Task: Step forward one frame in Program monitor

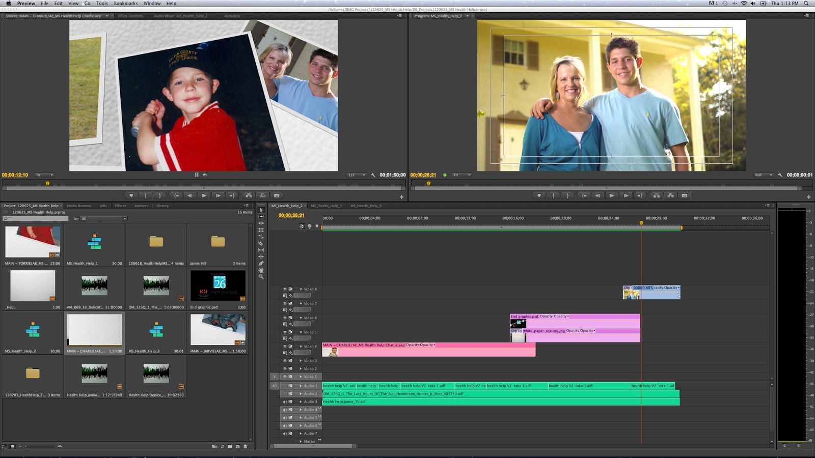Action: point(626,195)
